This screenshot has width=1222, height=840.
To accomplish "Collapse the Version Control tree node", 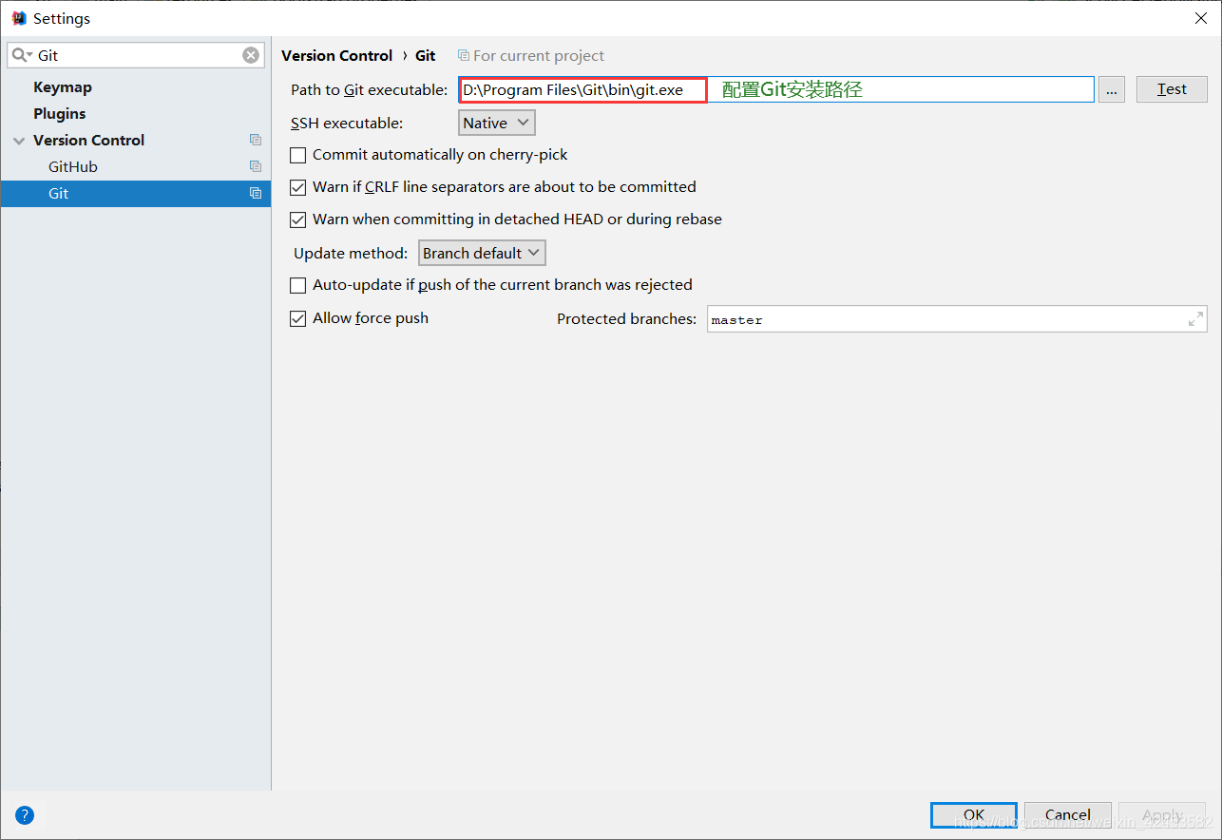I will [19, 141].
